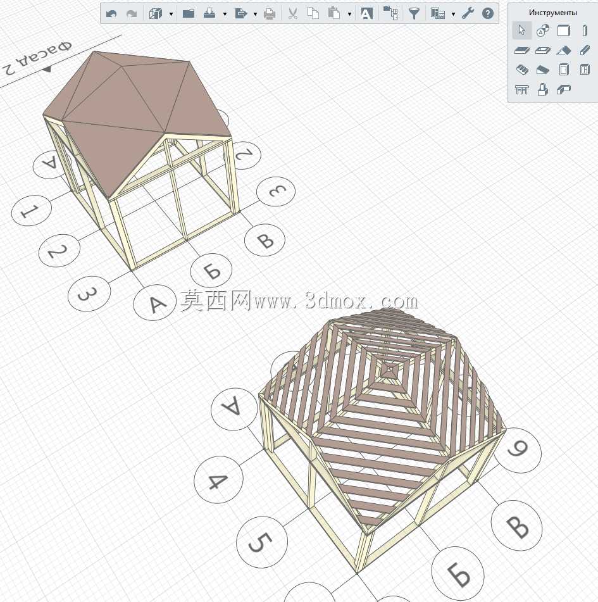Choose the Stair tool
Image resolution: width=598 pixels, height=602 pixels.
521,70
